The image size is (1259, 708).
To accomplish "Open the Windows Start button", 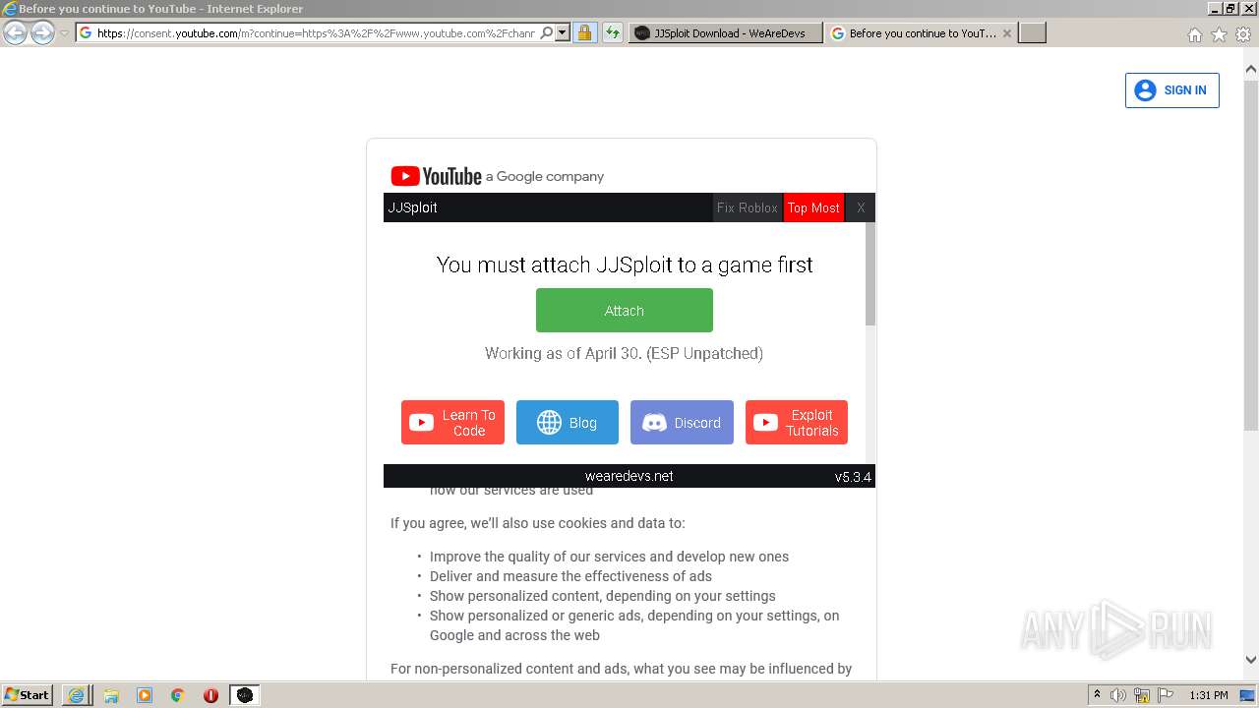I will (28, 694).
